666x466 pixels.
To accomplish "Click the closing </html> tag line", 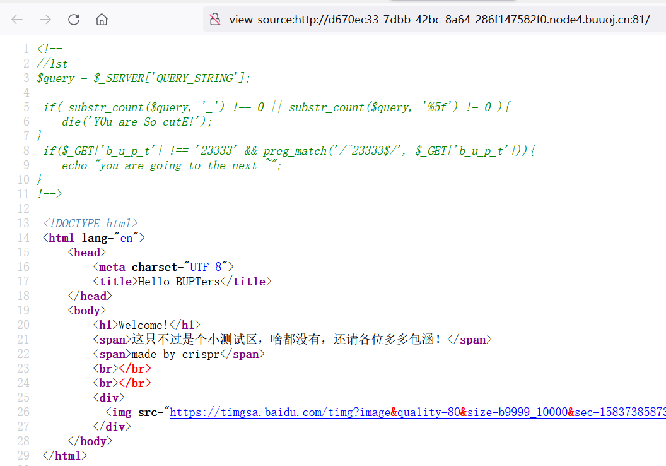I will (64, 456).
